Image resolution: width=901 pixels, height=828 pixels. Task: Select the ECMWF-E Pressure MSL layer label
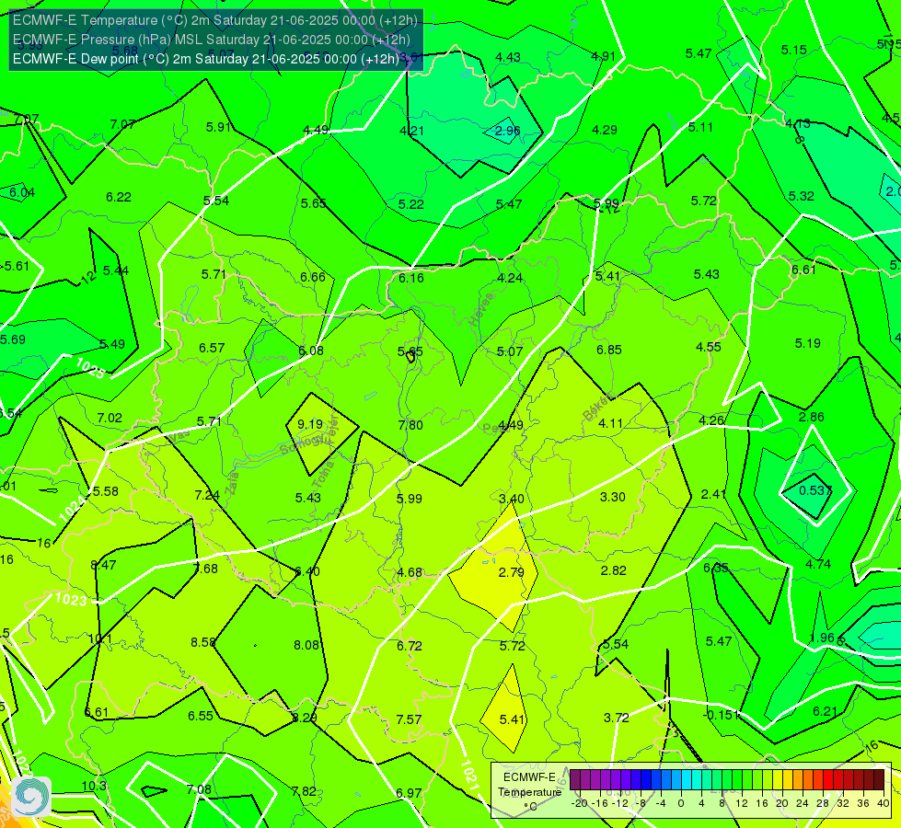[x=212, y=40]
